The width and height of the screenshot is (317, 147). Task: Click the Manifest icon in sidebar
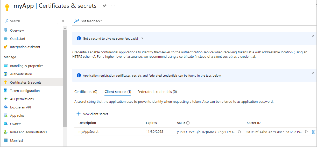pos(5,140)
